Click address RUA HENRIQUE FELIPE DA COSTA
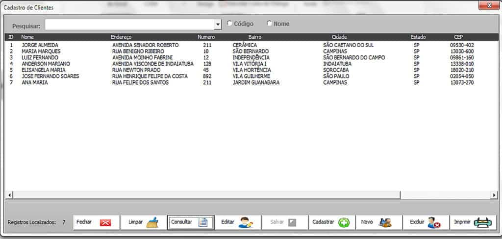Viewport: 502px width, 239px height. point(150,76)
